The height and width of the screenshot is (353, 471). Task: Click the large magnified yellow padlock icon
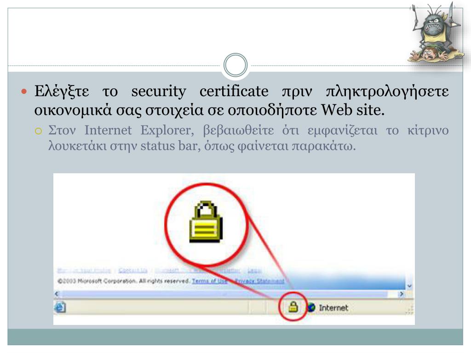206,222
